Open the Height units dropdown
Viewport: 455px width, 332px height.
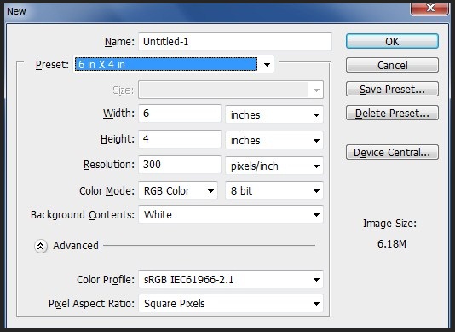[274, 140]
